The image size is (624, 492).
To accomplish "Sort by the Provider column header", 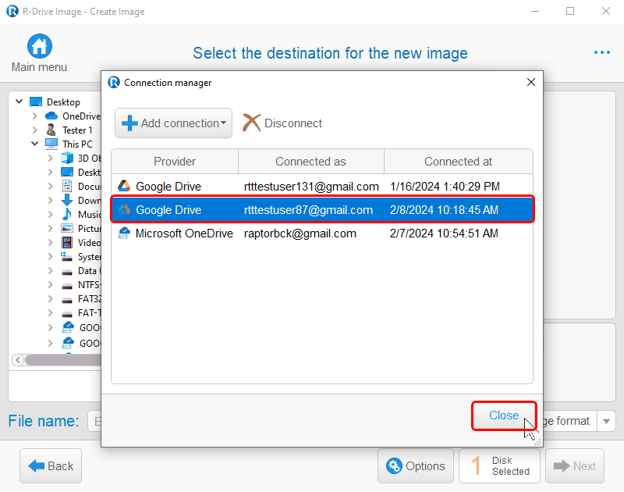I will click(175, 162).
